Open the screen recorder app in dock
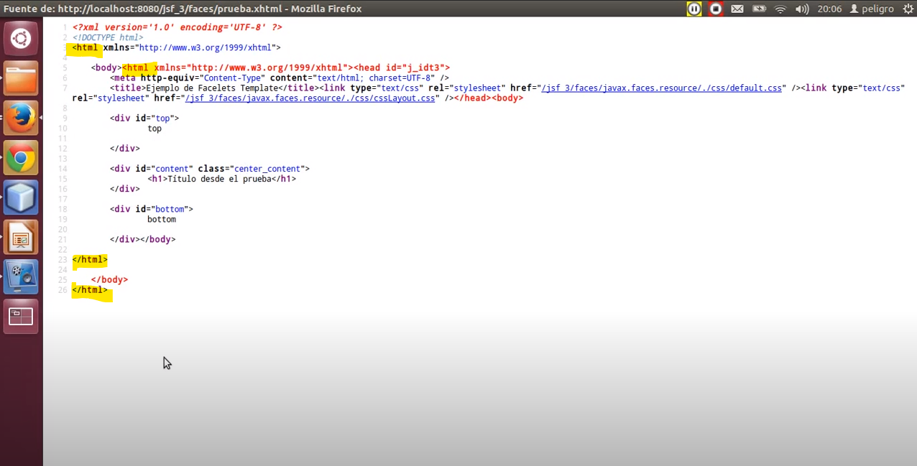The image size is (917, 466). [21, 277]
